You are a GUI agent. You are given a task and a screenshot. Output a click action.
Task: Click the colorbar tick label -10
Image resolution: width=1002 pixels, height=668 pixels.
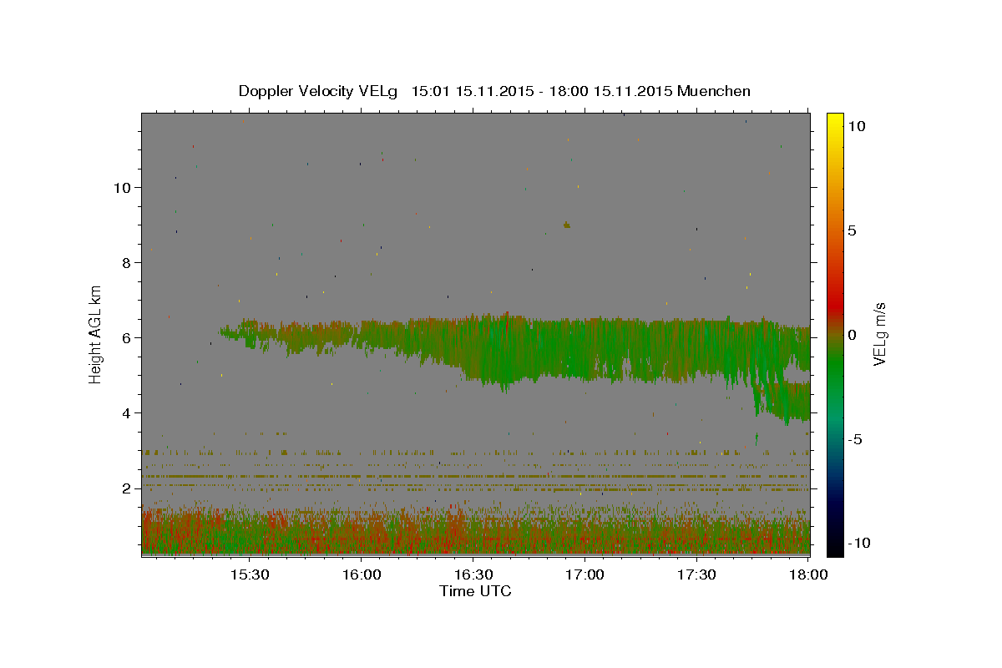[858, 543]
